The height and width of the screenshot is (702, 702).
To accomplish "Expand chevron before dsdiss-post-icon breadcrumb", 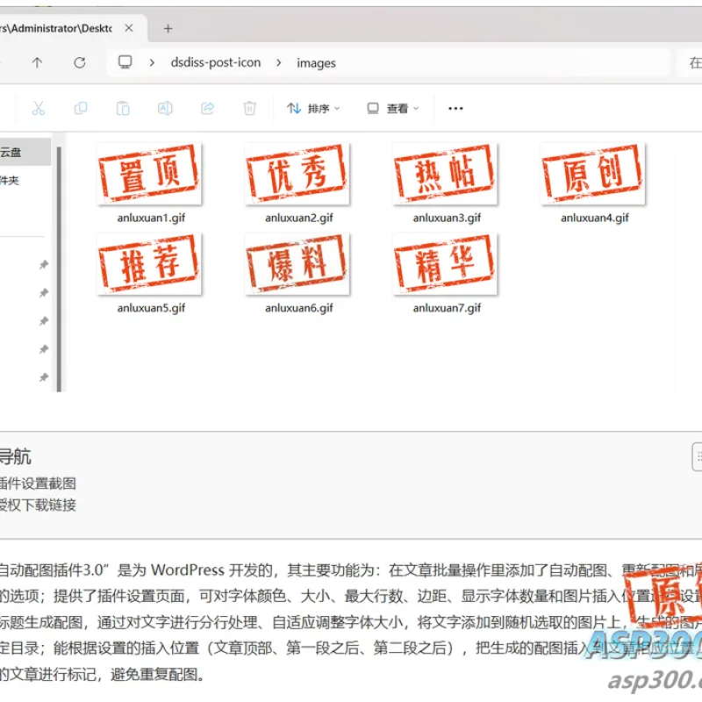I will point(152,62).
